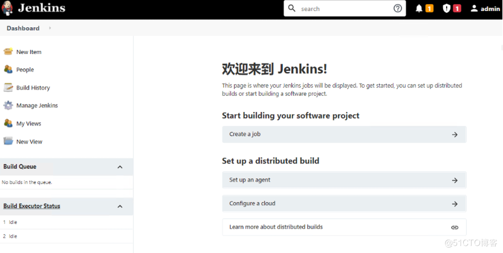The height and width of the screenshot is (253, 503).
Task: Open notifications bell icon
Action: click(x=419, y=8)
